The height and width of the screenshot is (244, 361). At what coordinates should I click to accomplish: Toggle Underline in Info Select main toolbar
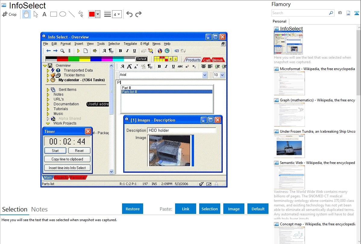(134, 51)
